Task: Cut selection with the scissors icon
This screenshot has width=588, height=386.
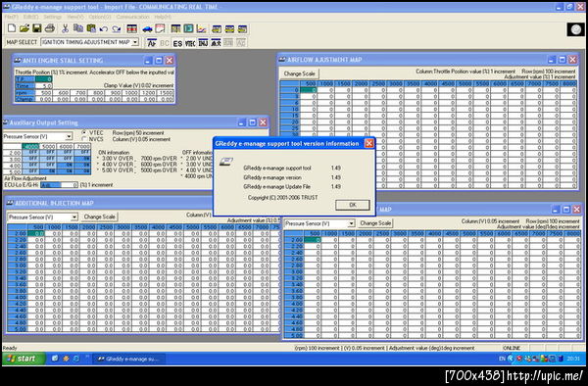Action: pos(66,28)
